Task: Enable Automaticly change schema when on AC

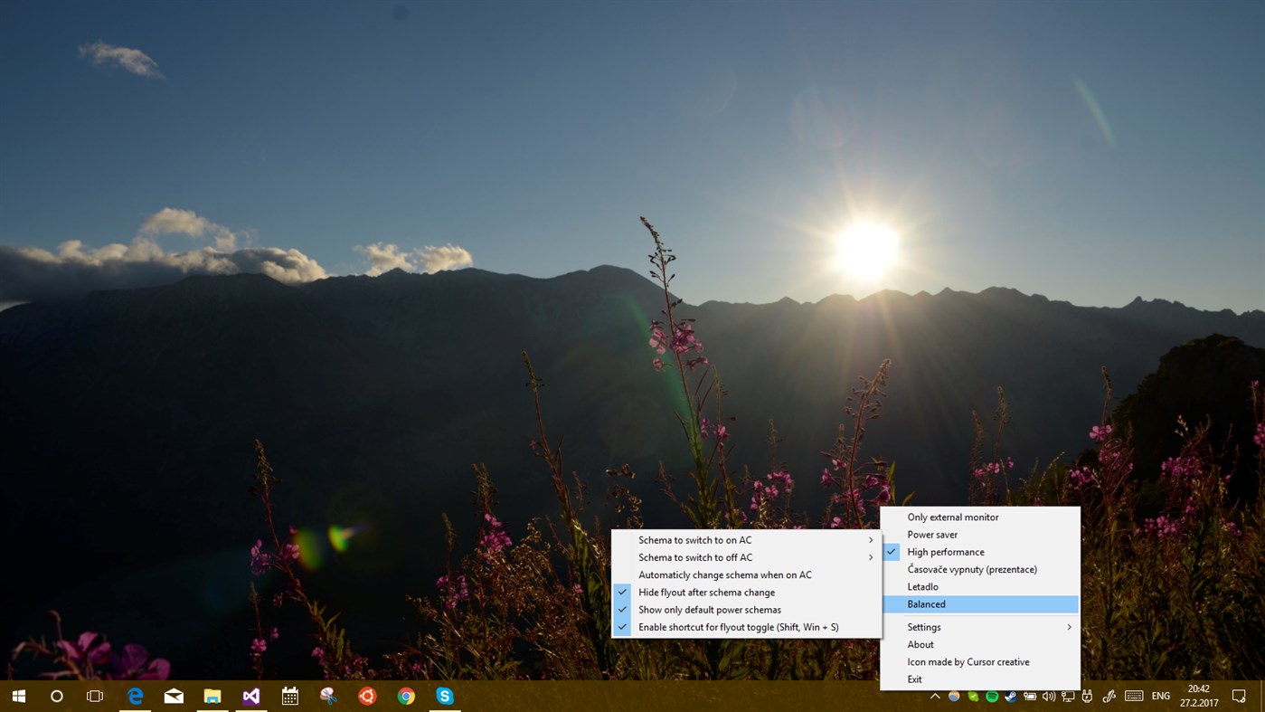Action: tap(724, 574)
